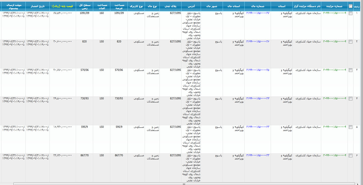This screenshot has height=185, width=363.
Task: Open the blue property number link in row 3
Action: click(258, 70)
